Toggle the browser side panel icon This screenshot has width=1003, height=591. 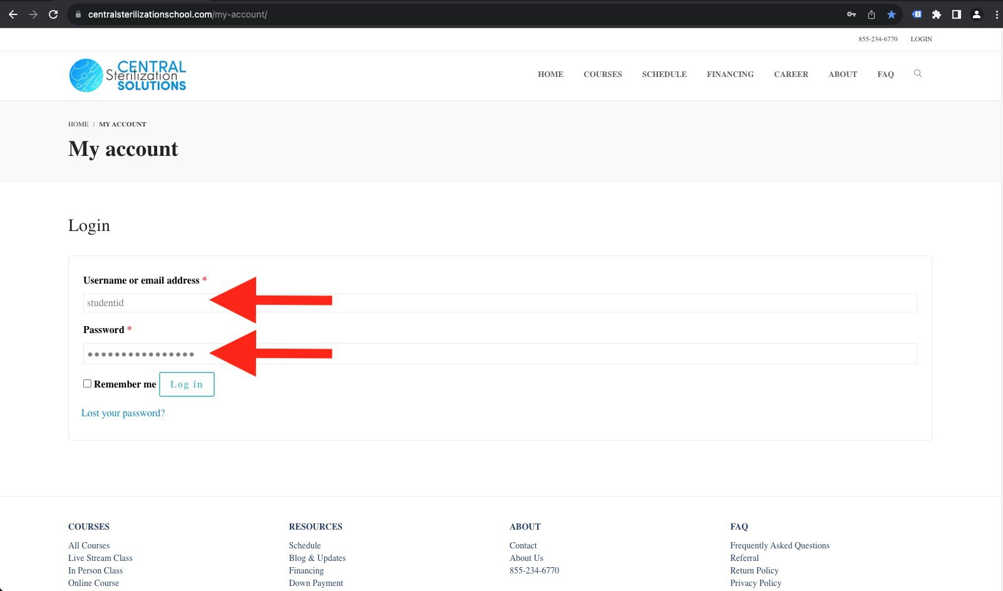coord(957,14)
